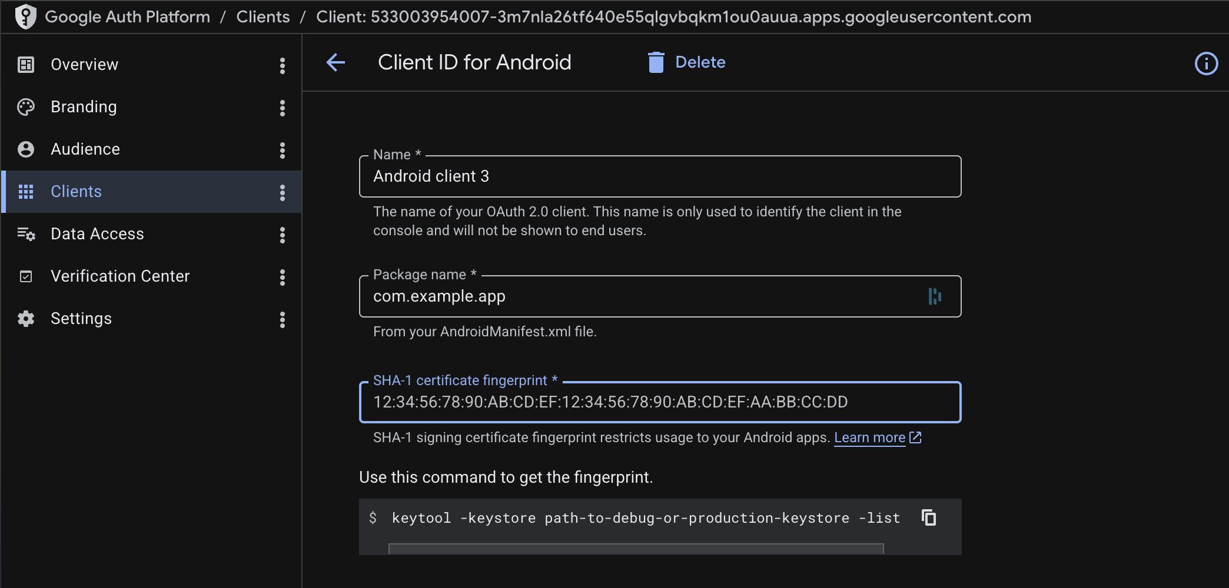Click the Overview dashboard icon

26,65
